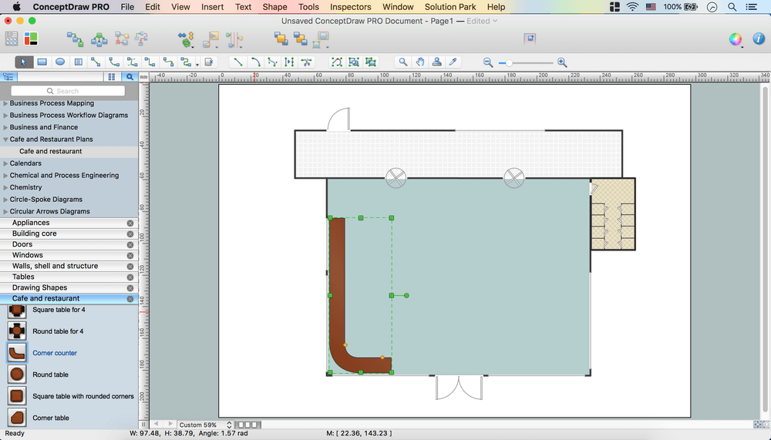Screen dimensions: 771x440
Task: Click the zoom out magnifier button
Action: point(488,62)
